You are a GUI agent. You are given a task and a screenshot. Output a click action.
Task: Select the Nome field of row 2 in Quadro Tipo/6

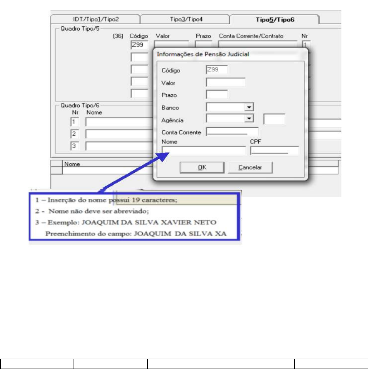pyautogui.click(x=118, y=134)
